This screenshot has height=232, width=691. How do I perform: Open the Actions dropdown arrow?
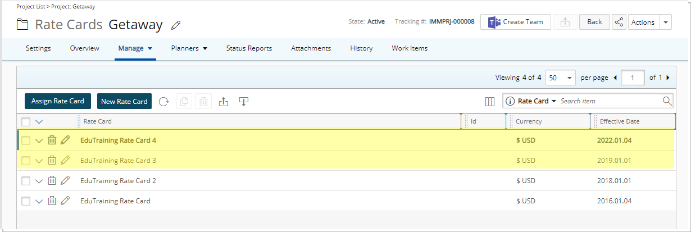[x=665, y=22]
